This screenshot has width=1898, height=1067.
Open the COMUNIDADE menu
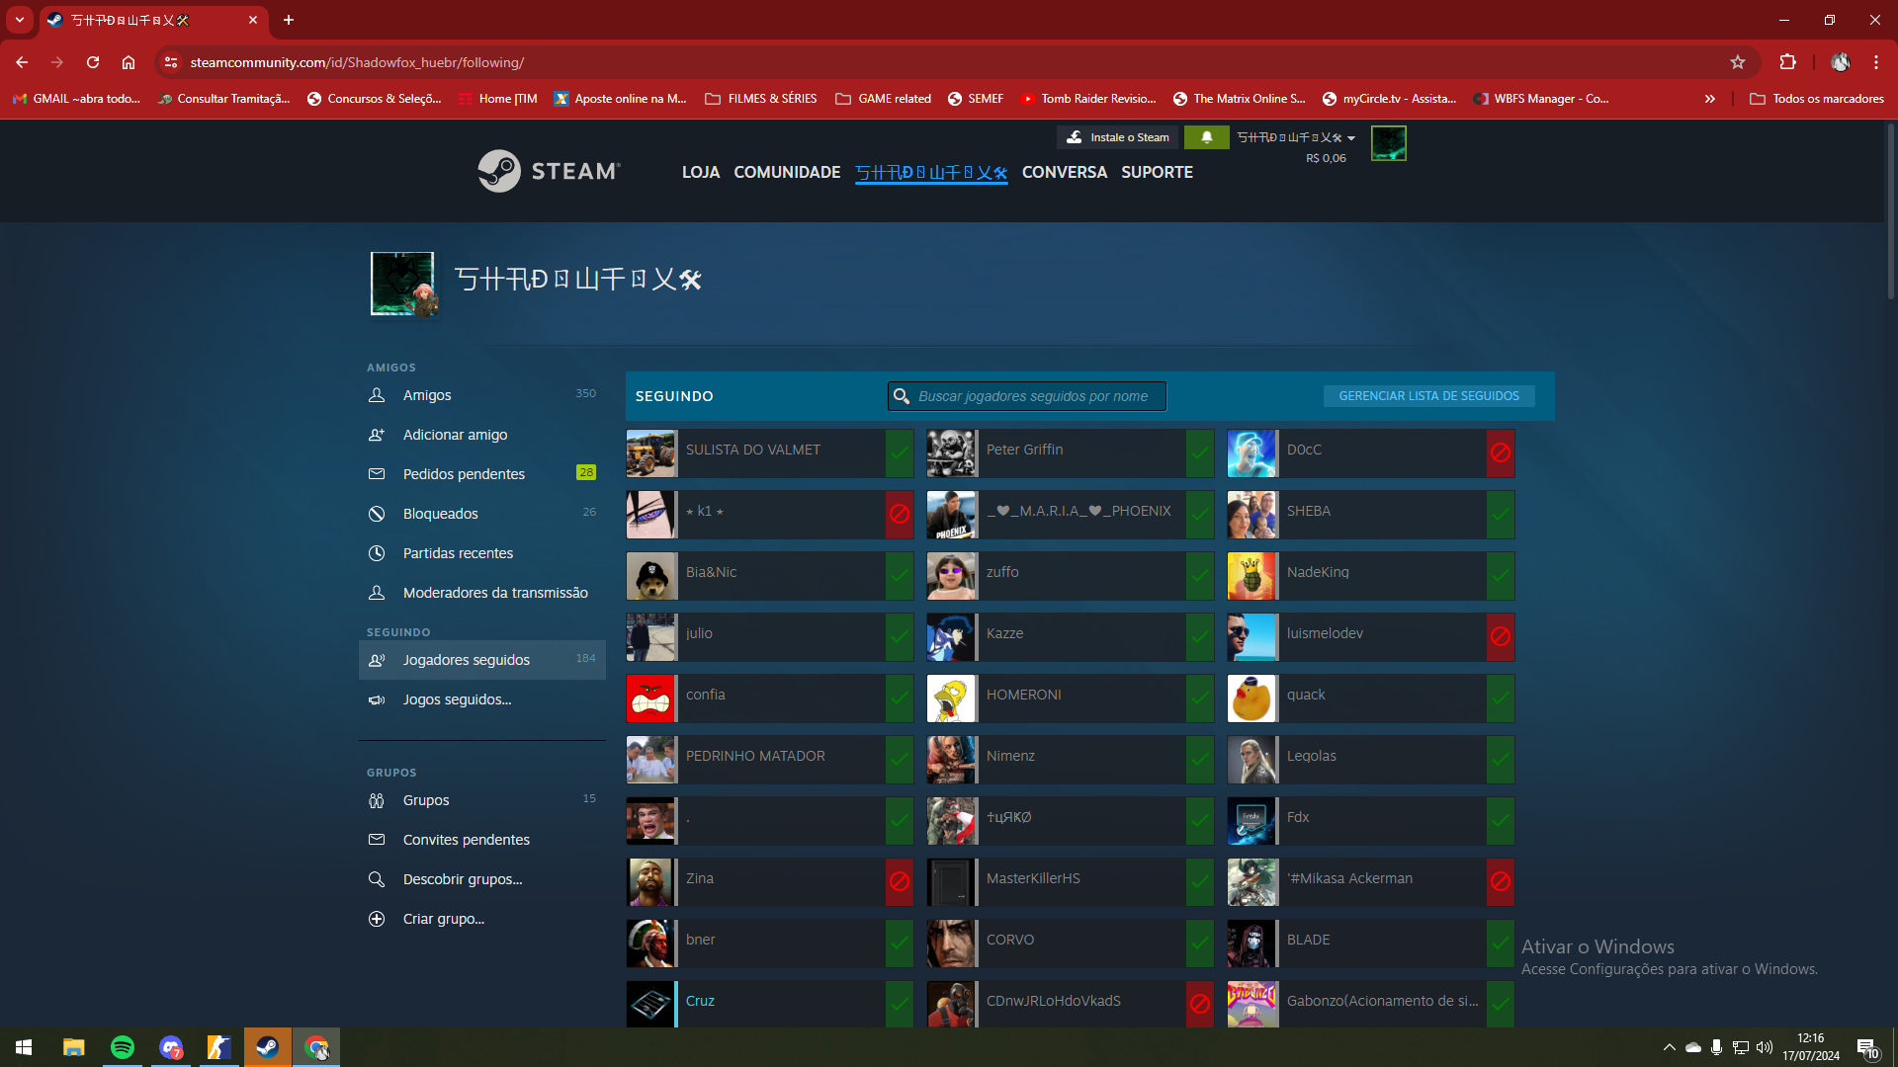pyautogui.click(x=787, y=172)
